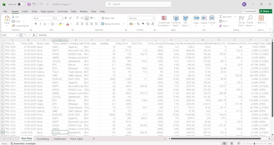Toggle the AutoSave switch
Image resolution: width=274 pixels, height=145 pixels.
click(x=21, y=4)
